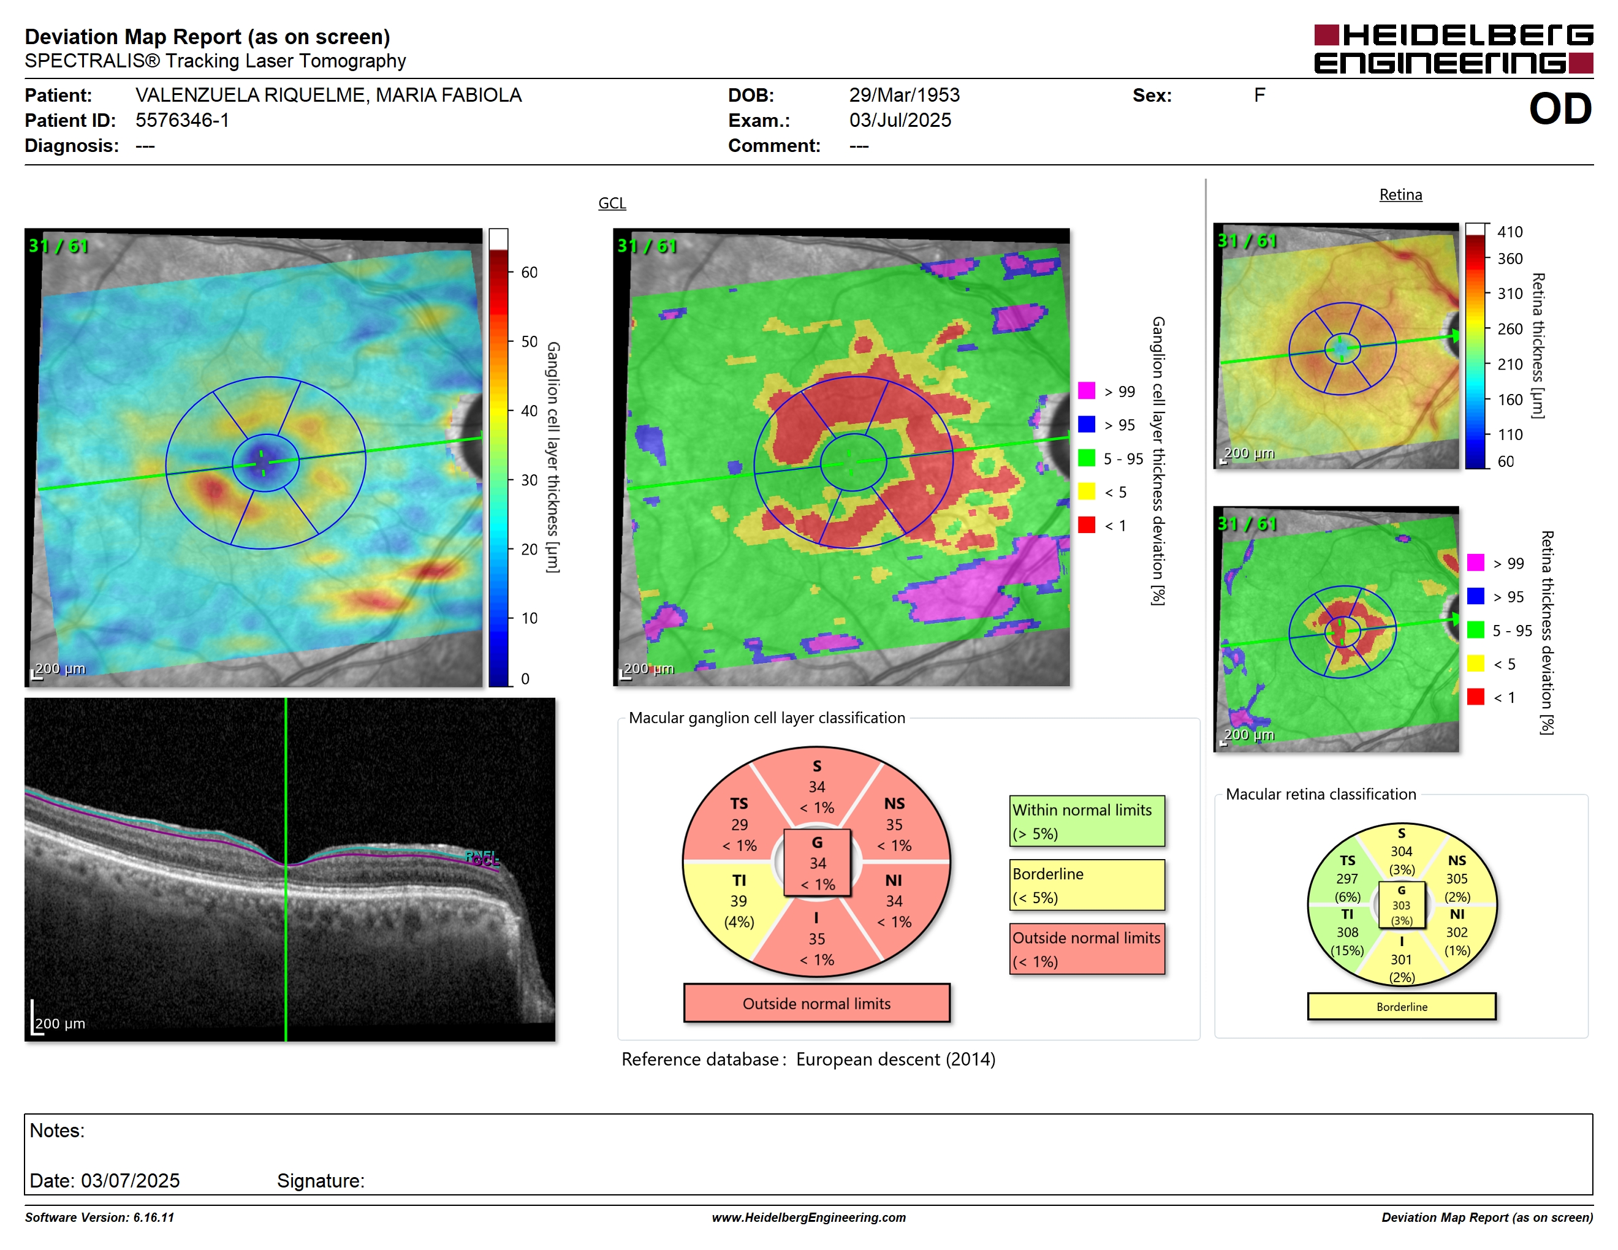Click the Outside normal limits GCL result box
The height and width of the screenshot is (1250, 1618).
tap(816, 1004)
